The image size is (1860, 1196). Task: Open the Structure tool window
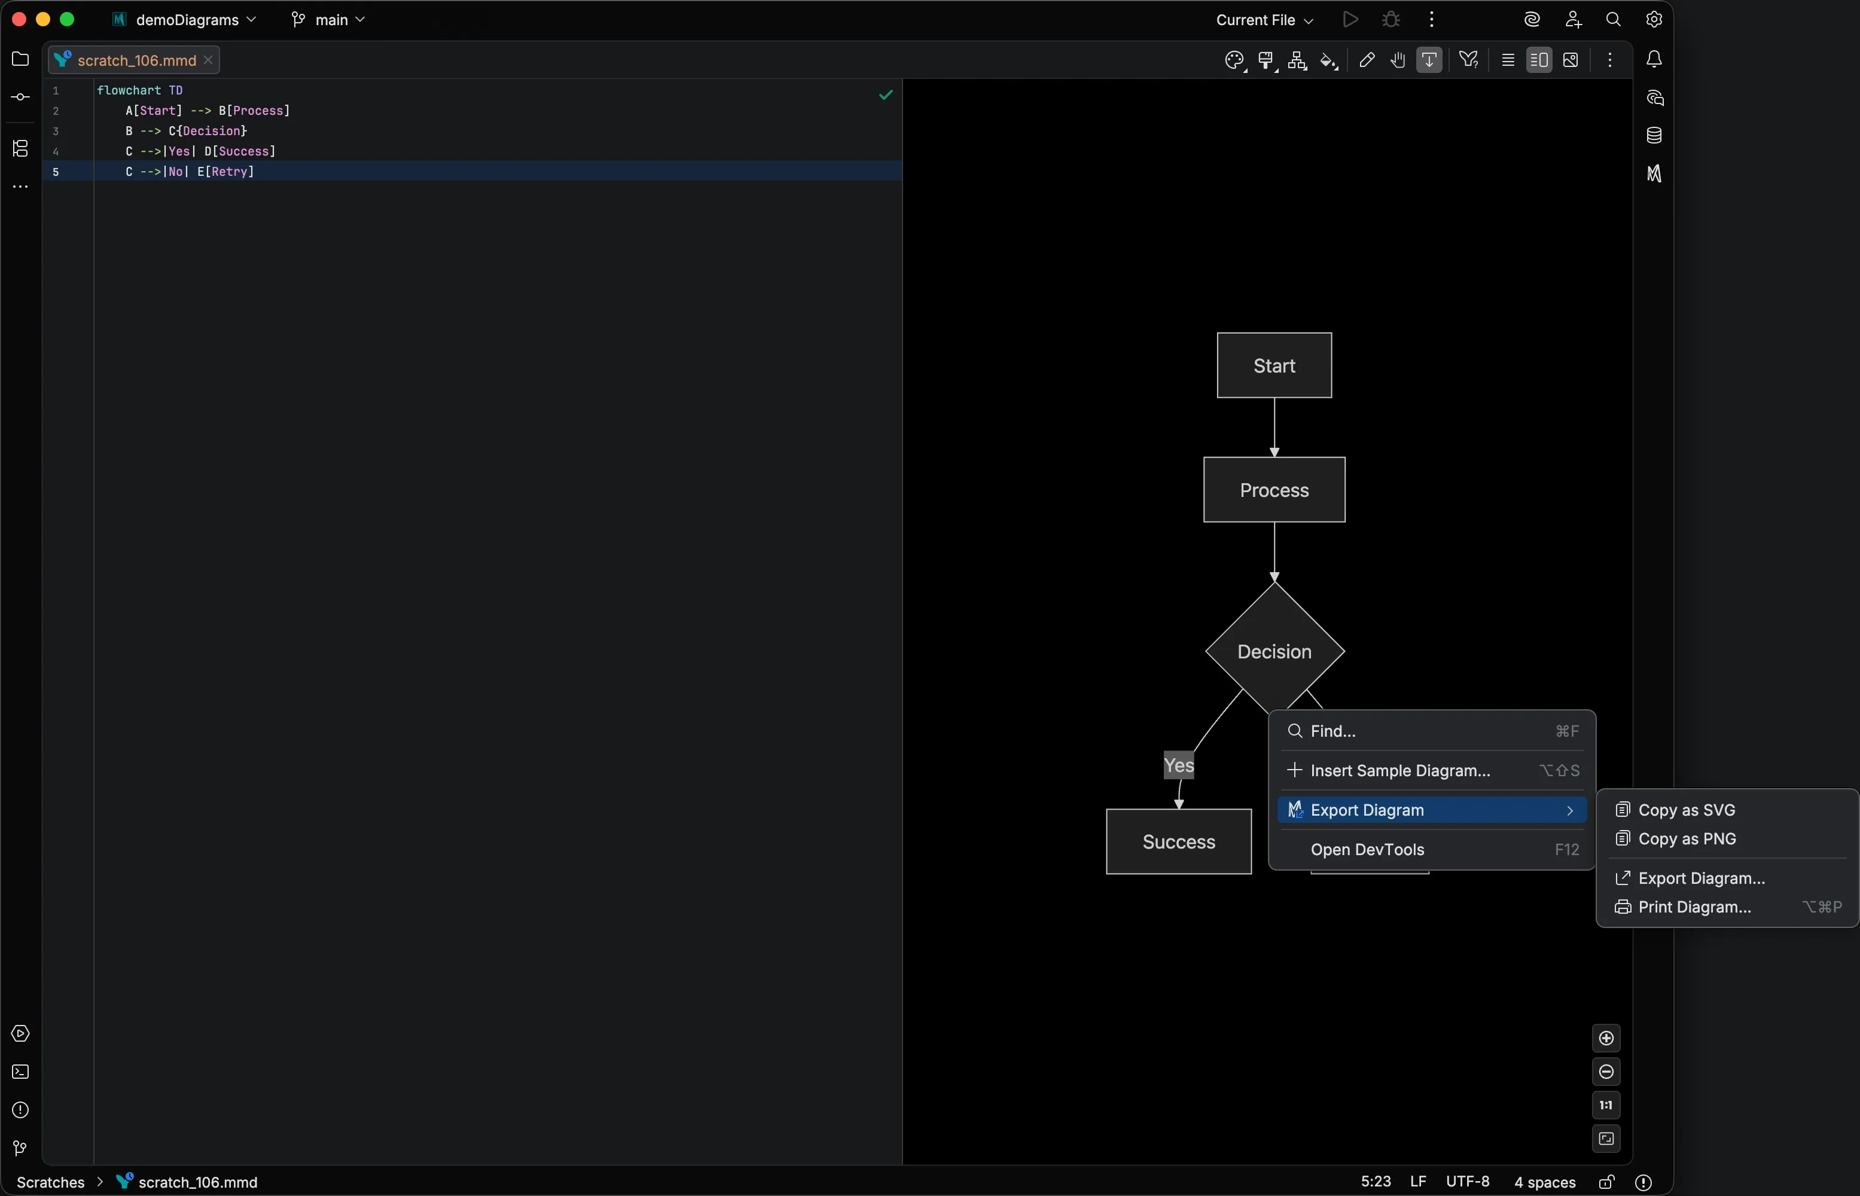pos(20,148)
